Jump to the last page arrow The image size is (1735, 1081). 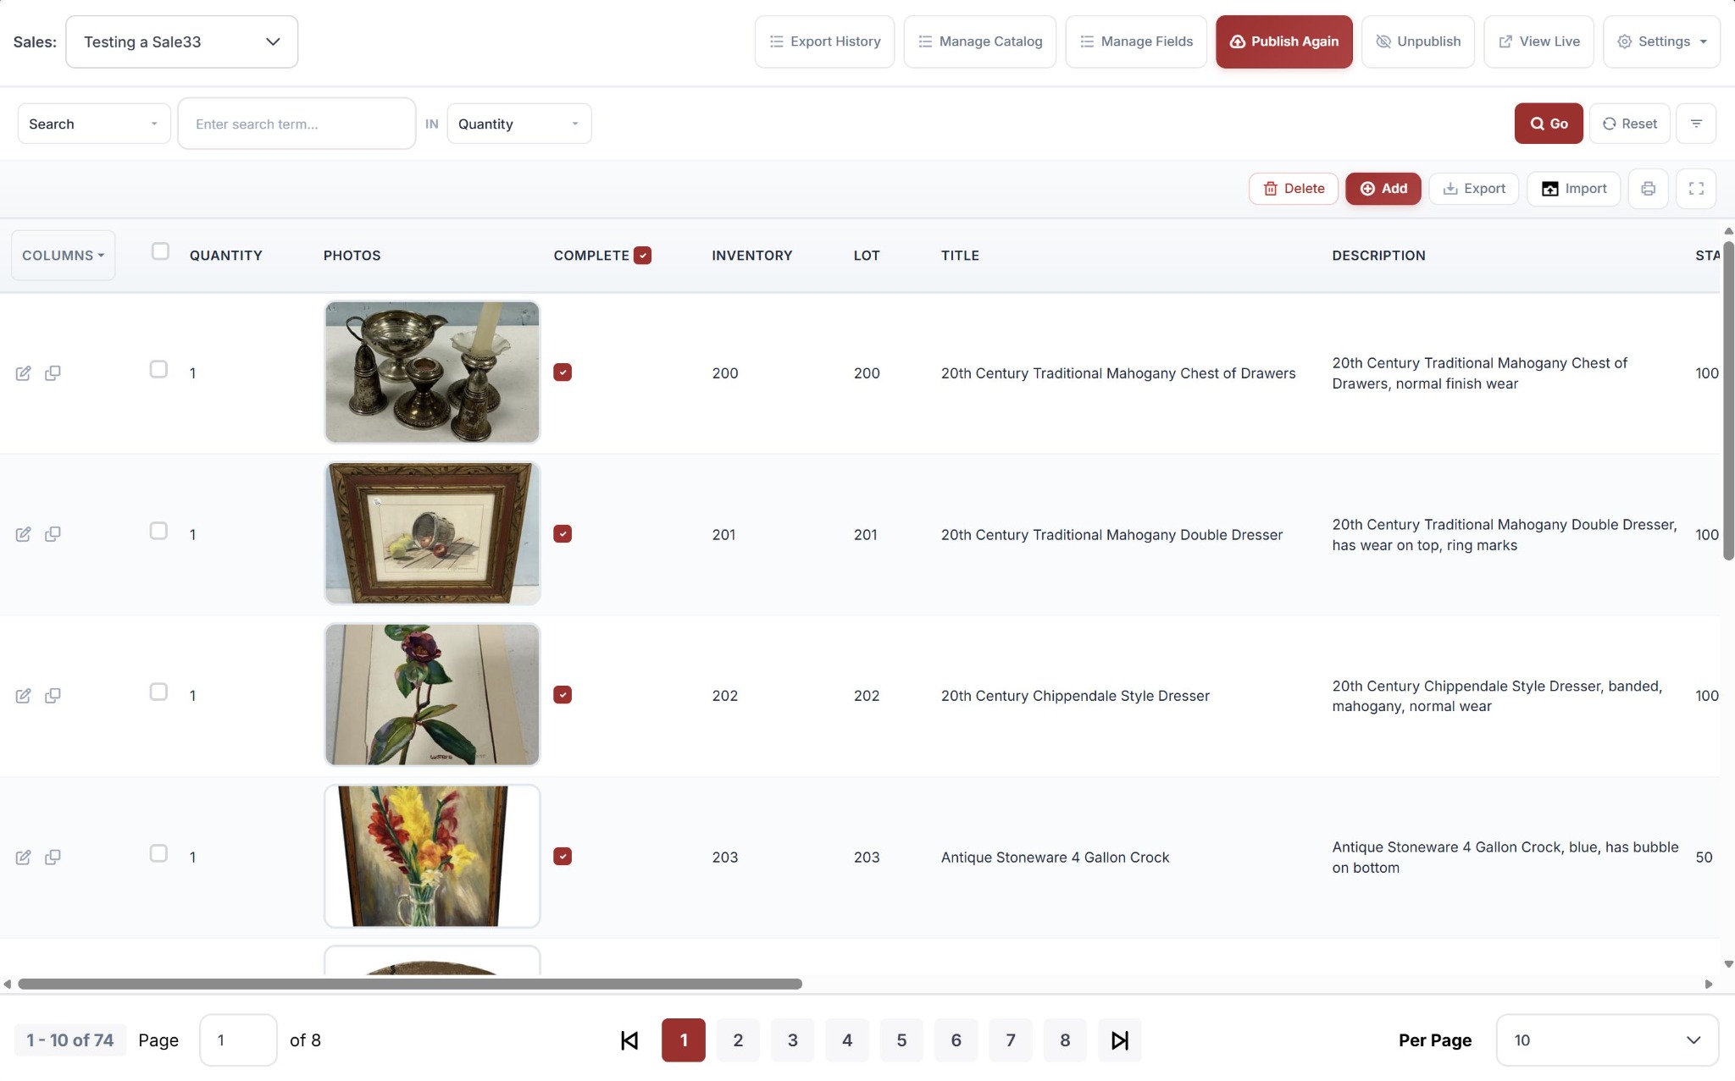coord(1119,1040)
